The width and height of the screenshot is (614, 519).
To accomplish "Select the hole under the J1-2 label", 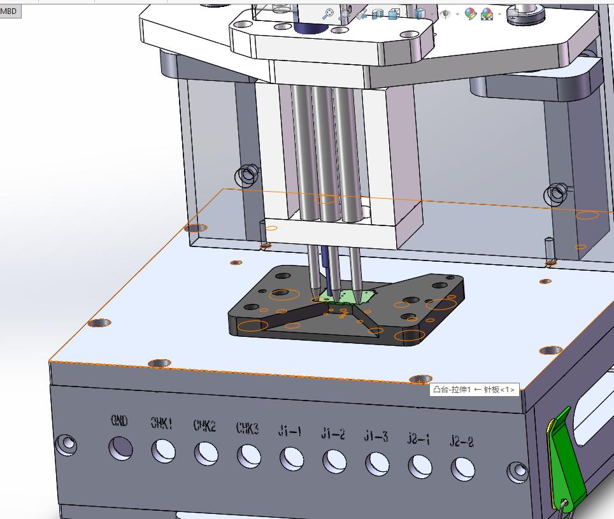I will tap(334, 462).
